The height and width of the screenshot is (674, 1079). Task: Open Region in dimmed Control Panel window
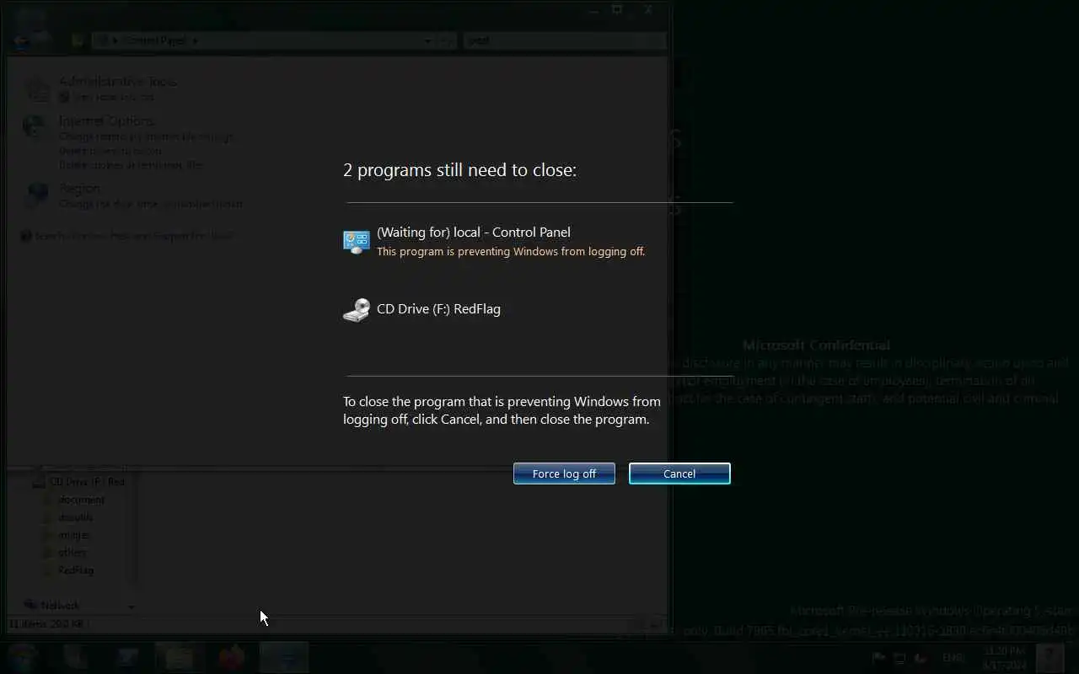(79, 188)
